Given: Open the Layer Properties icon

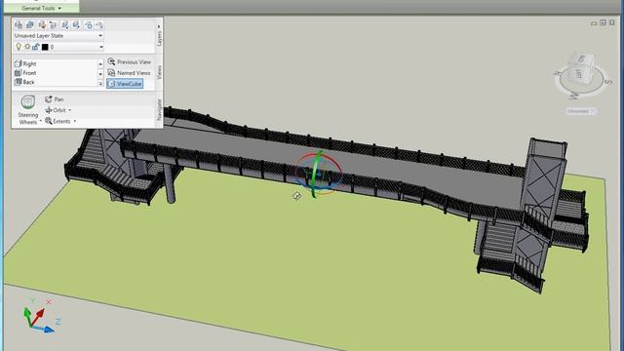Looking at the screenshot, I should click(19, 25).
